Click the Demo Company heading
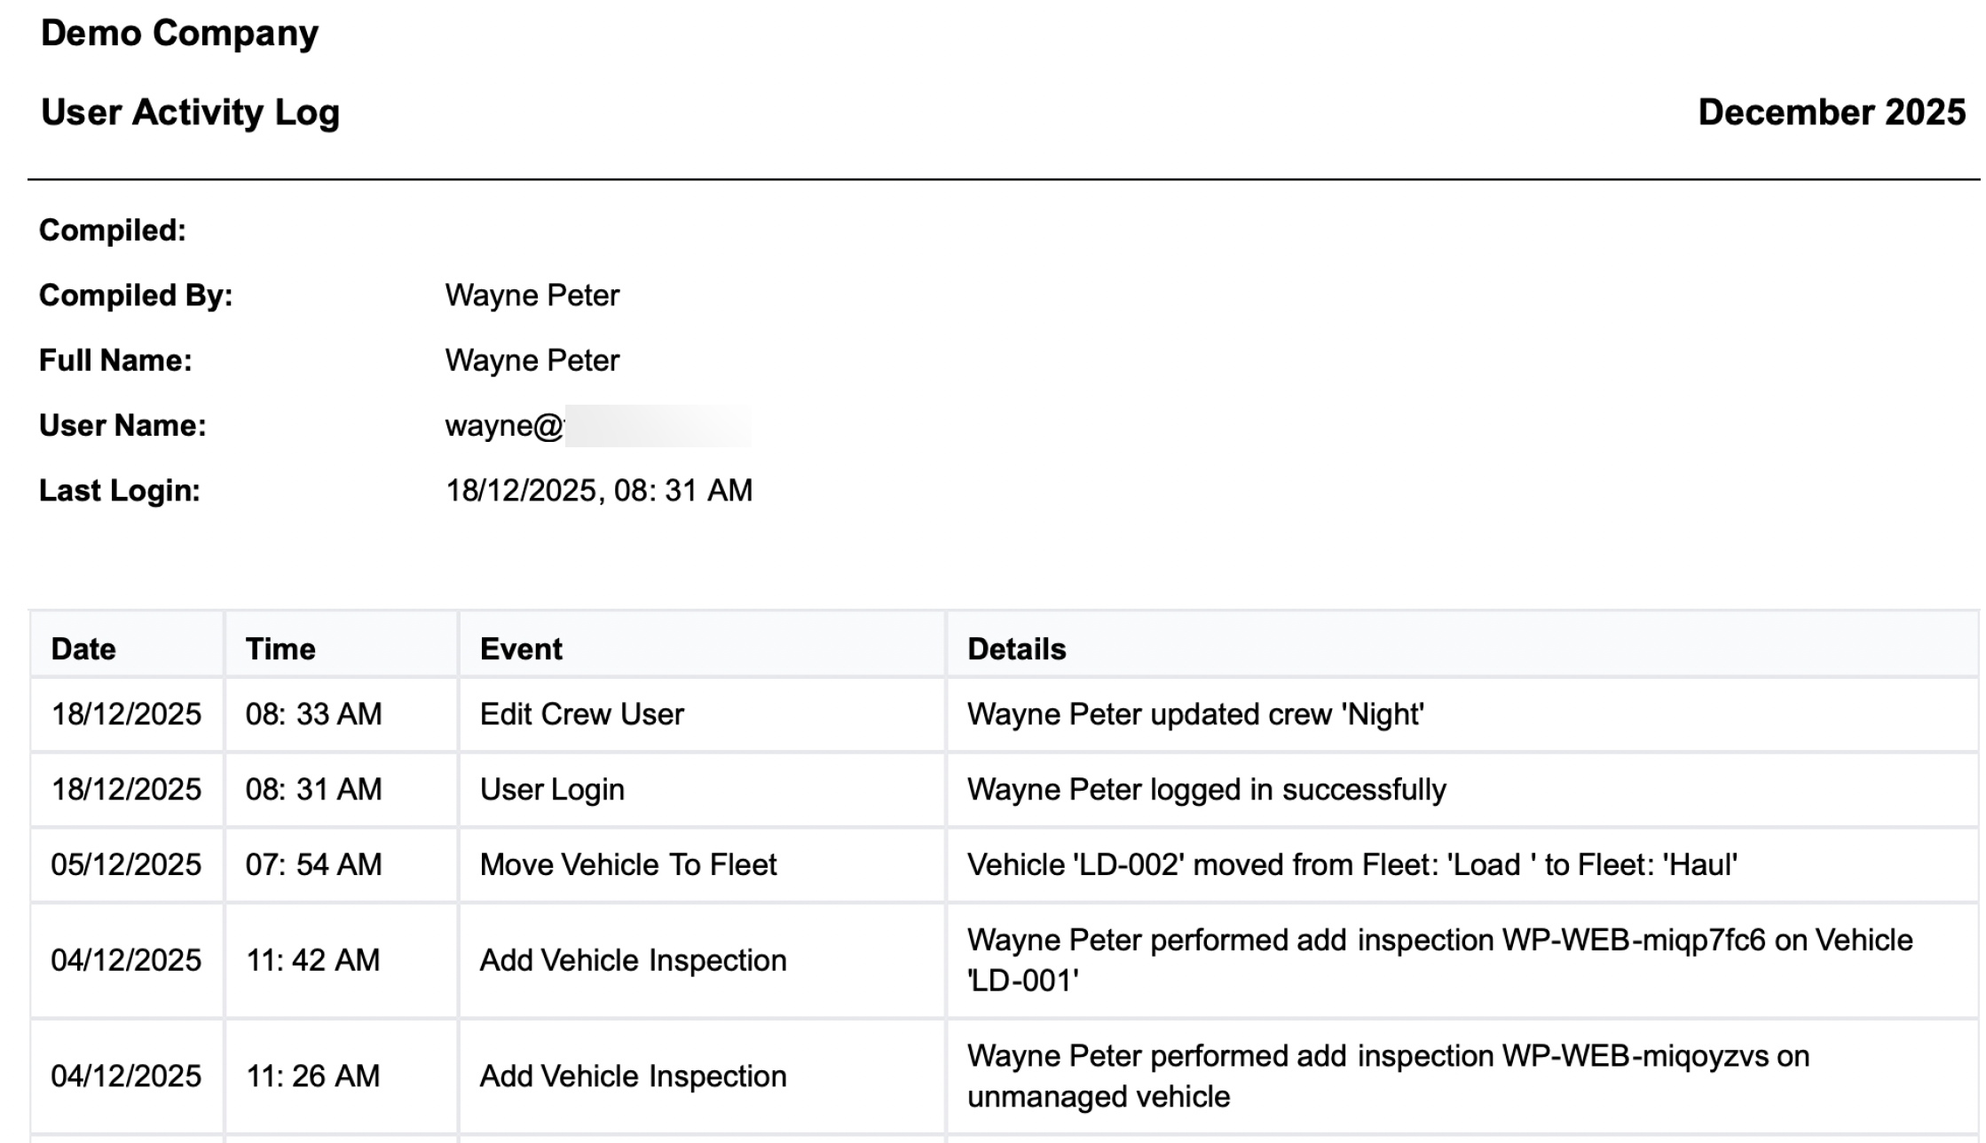 (x=179, y=34)
